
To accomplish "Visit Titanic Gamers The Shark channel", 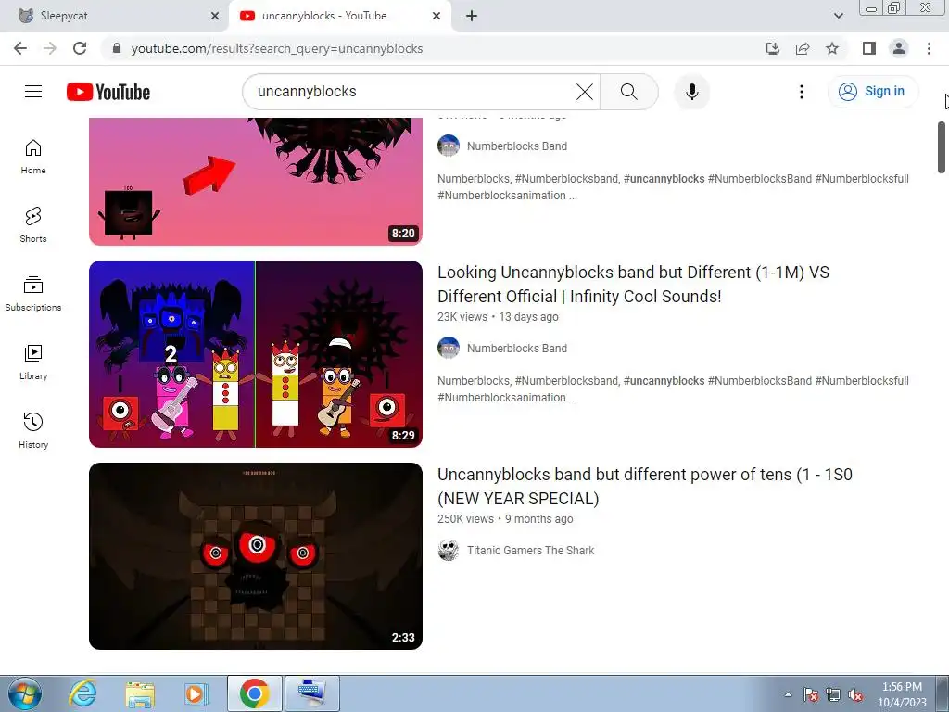I will pyautogui.click(x=530, y=551).
